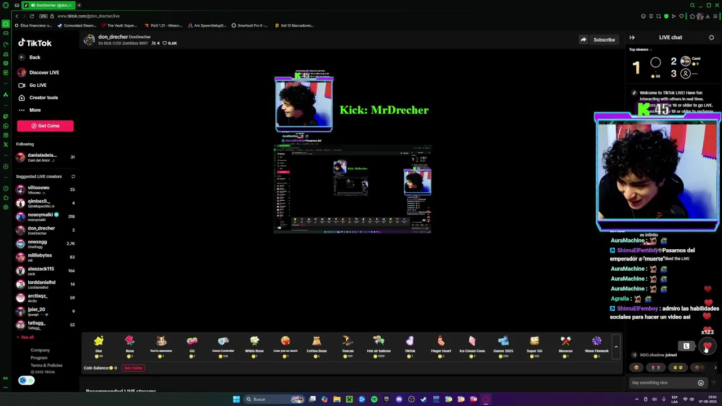Open Creator tools
This screenshot has width=722, height=406.
[38, 98]
